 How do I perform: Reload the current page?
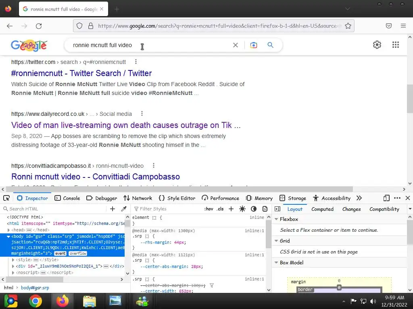click(x=39, y=26)
